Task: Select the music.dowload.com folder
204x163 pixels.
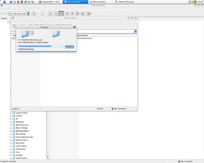Action: click(24, 137)
